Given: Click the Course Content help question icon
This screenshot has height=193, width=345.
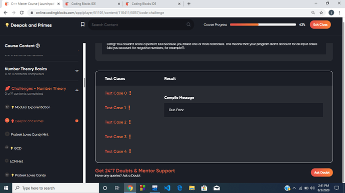Looking at the screenshot, I should pyautogui.click(x=38, y=46).
